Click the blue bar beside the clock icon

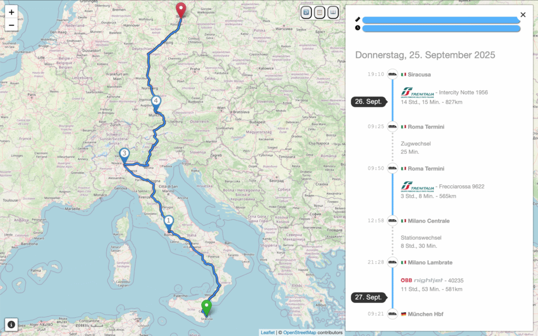coord(440,28)
